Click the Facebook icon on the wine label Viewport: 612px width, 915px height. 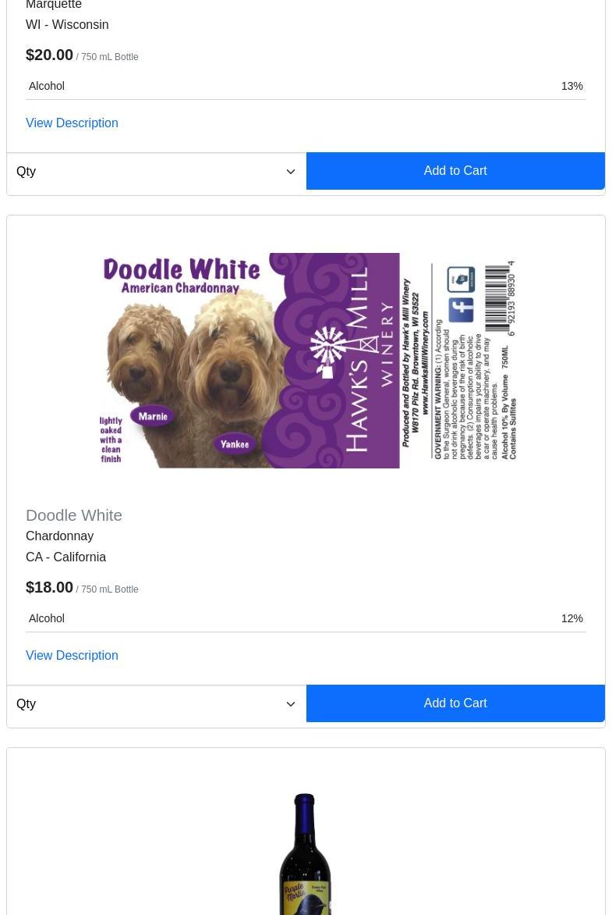click(461, 310)
